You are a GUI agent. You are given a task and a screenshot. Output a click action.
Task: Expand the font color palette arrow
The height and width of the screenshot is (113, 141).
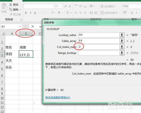62,13
